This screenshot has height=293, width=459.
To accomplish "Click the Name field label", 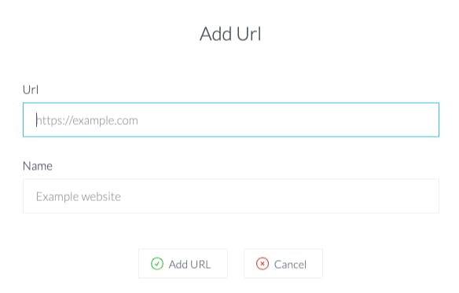I will pyautogui.click(x=38, y=166).
